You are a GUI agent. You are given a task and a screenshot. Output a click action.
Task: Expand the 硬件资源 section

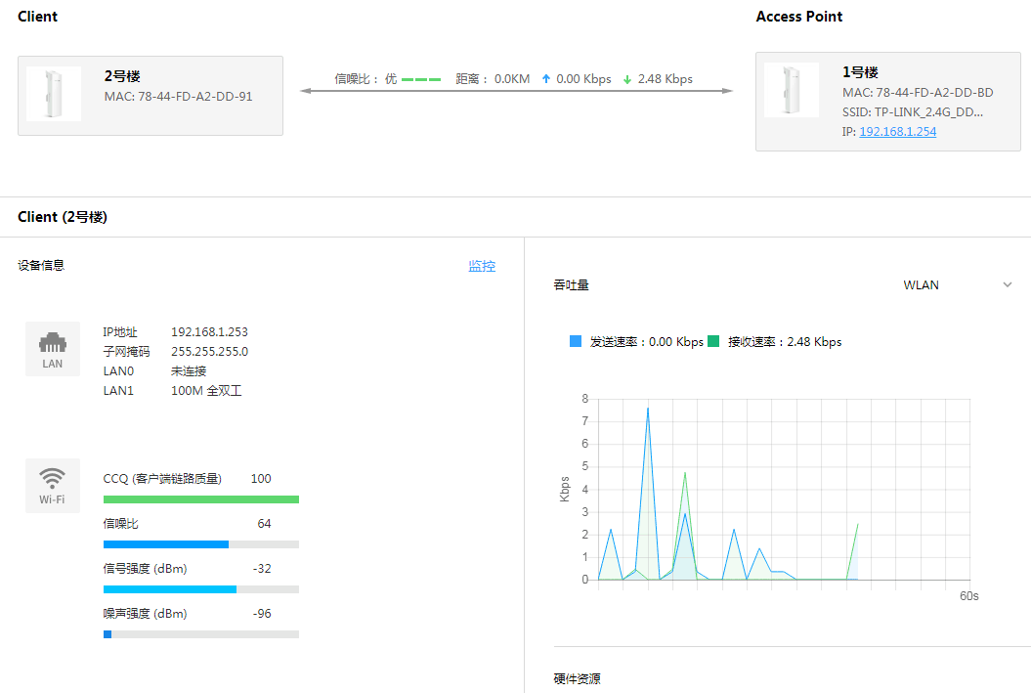[577, 678]
